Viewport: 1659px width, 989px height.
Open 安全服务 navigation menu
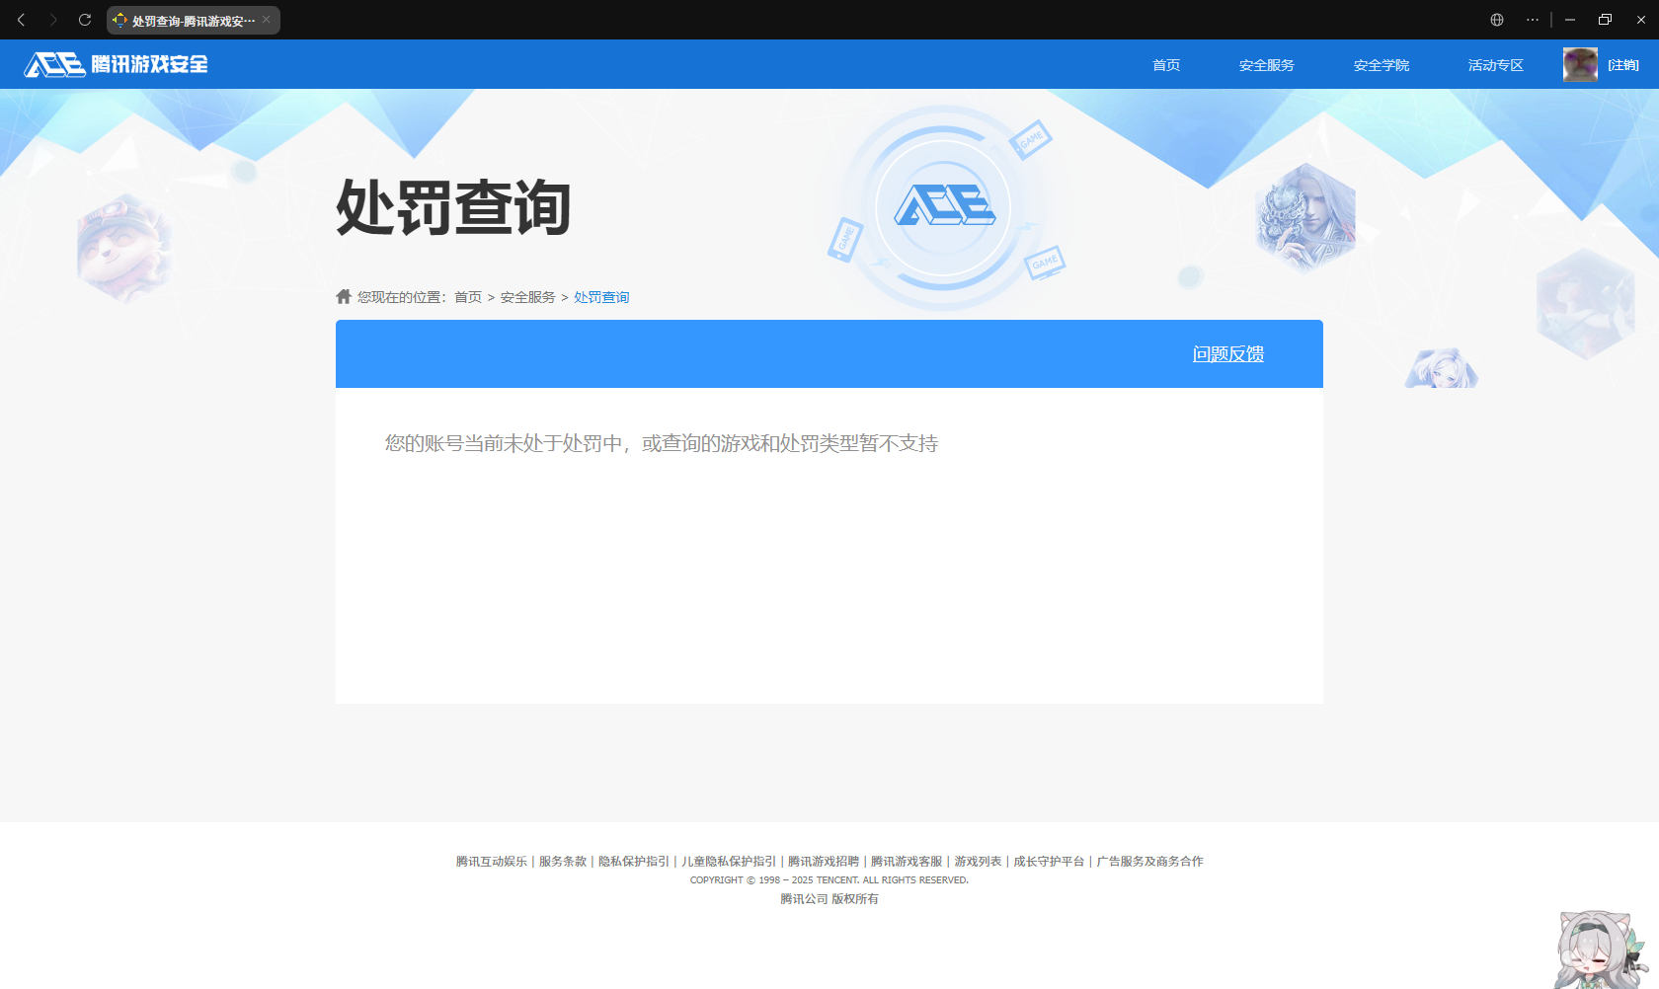click(x=1266, y=65)
